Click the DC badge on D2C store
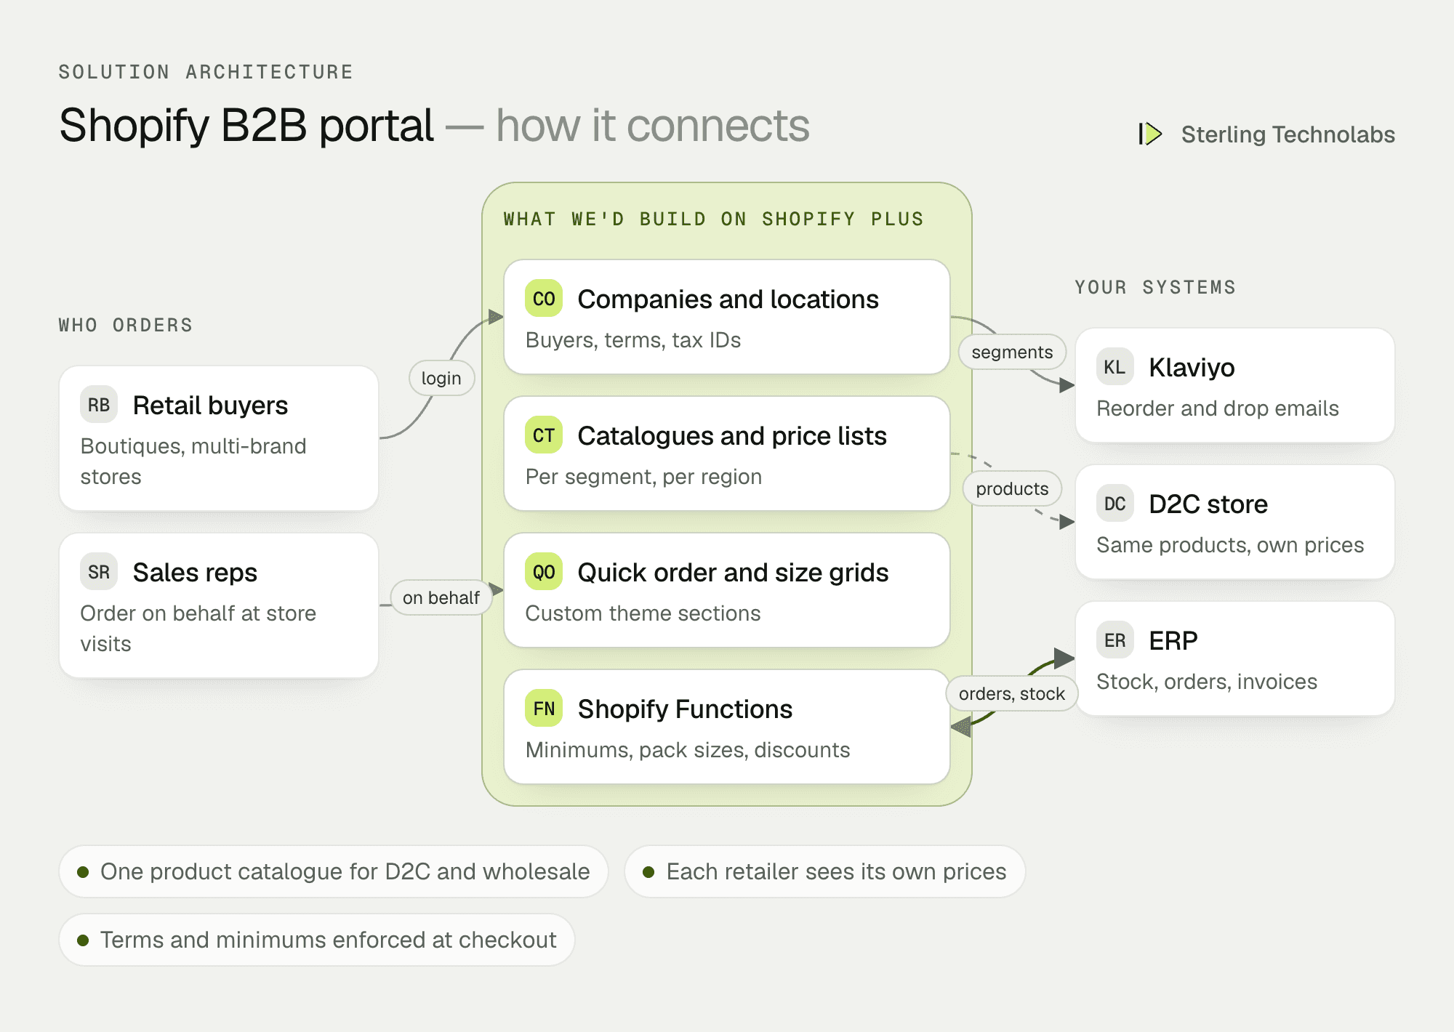Screen dimensions: 1454x1032 pos(1115,503)
